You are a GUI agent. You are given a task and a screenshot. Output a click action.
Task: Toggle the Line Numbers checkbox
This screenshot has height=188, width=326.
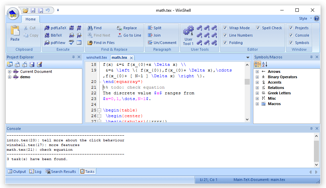225,35
